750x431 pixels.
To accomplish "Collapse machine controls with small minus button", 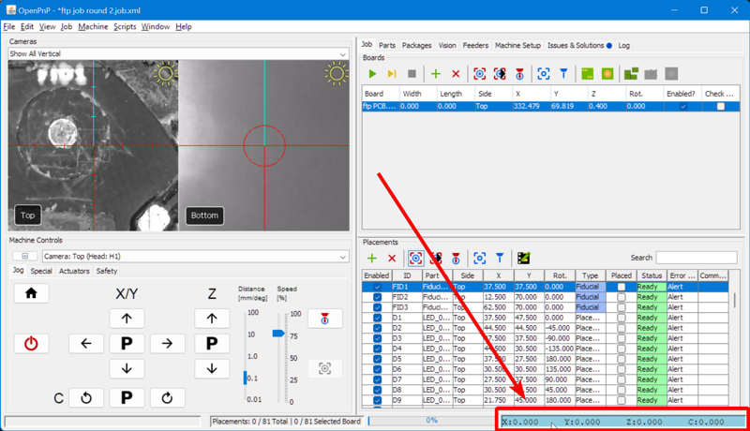I will coord(25,257).
